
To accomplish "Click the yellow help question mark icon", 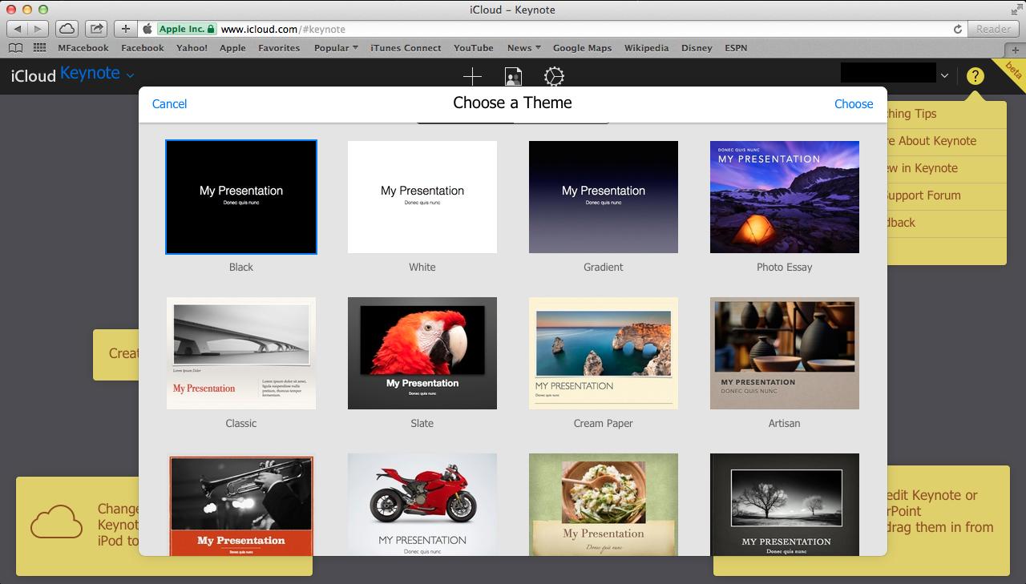I will point(975,75).
